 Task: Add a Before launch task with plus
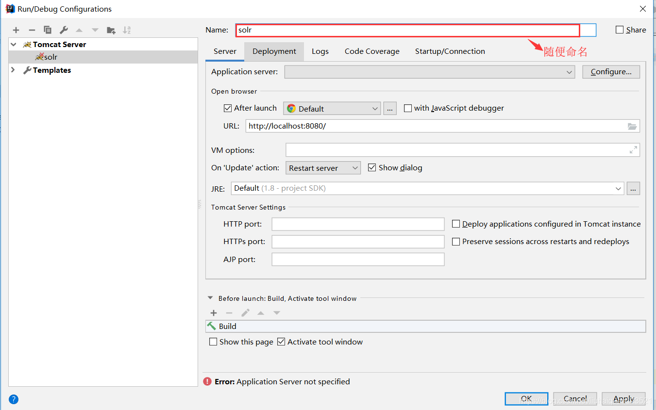(x=214, y=313)
